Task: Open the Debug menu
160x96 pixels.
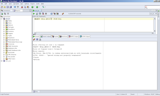Action: coord(27,4)
